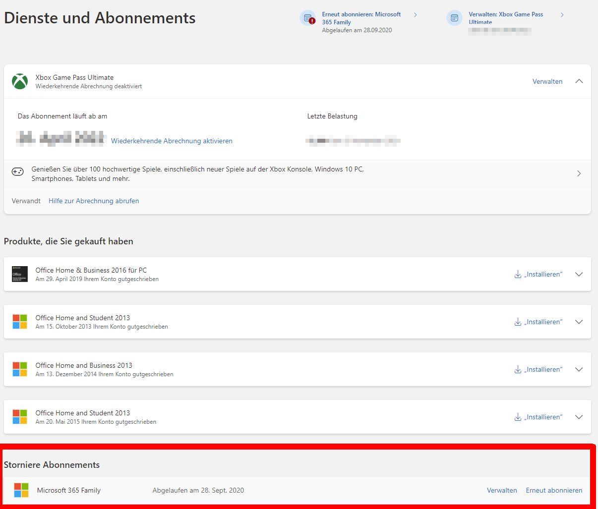Click Abgelaufen am 28.09.2020 text at top
This screenshot has height=509, width=598.
tap(357, 30)
